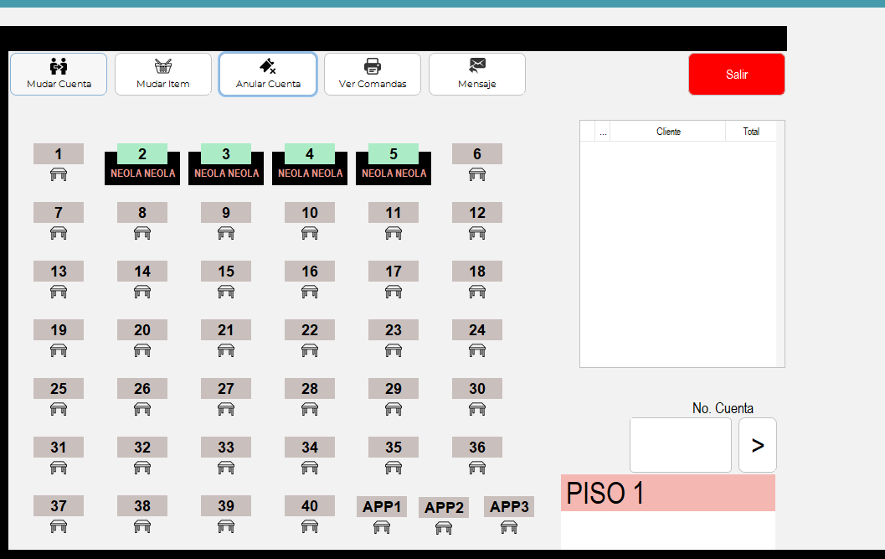
Task: Click the Cliente column header
Action: coord(667,132)
